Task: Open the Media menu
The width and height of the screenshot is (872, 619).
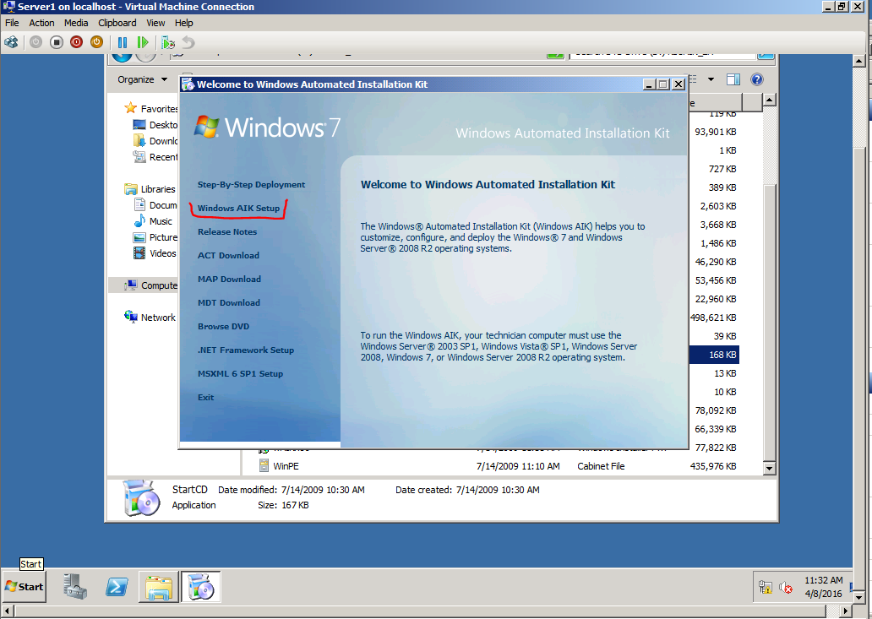Action: 76,23
